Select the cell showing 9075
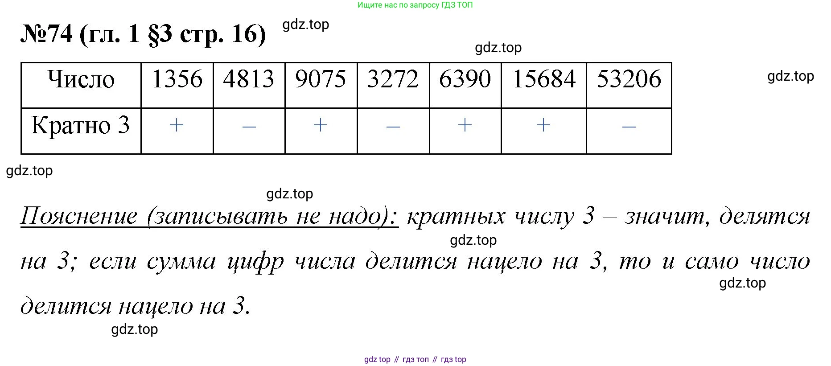The image size is (831, 366). [321, 79]
